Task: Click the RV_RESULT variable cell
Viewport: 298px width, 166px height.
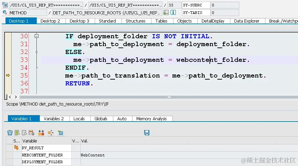Action: tap(47, 148)
